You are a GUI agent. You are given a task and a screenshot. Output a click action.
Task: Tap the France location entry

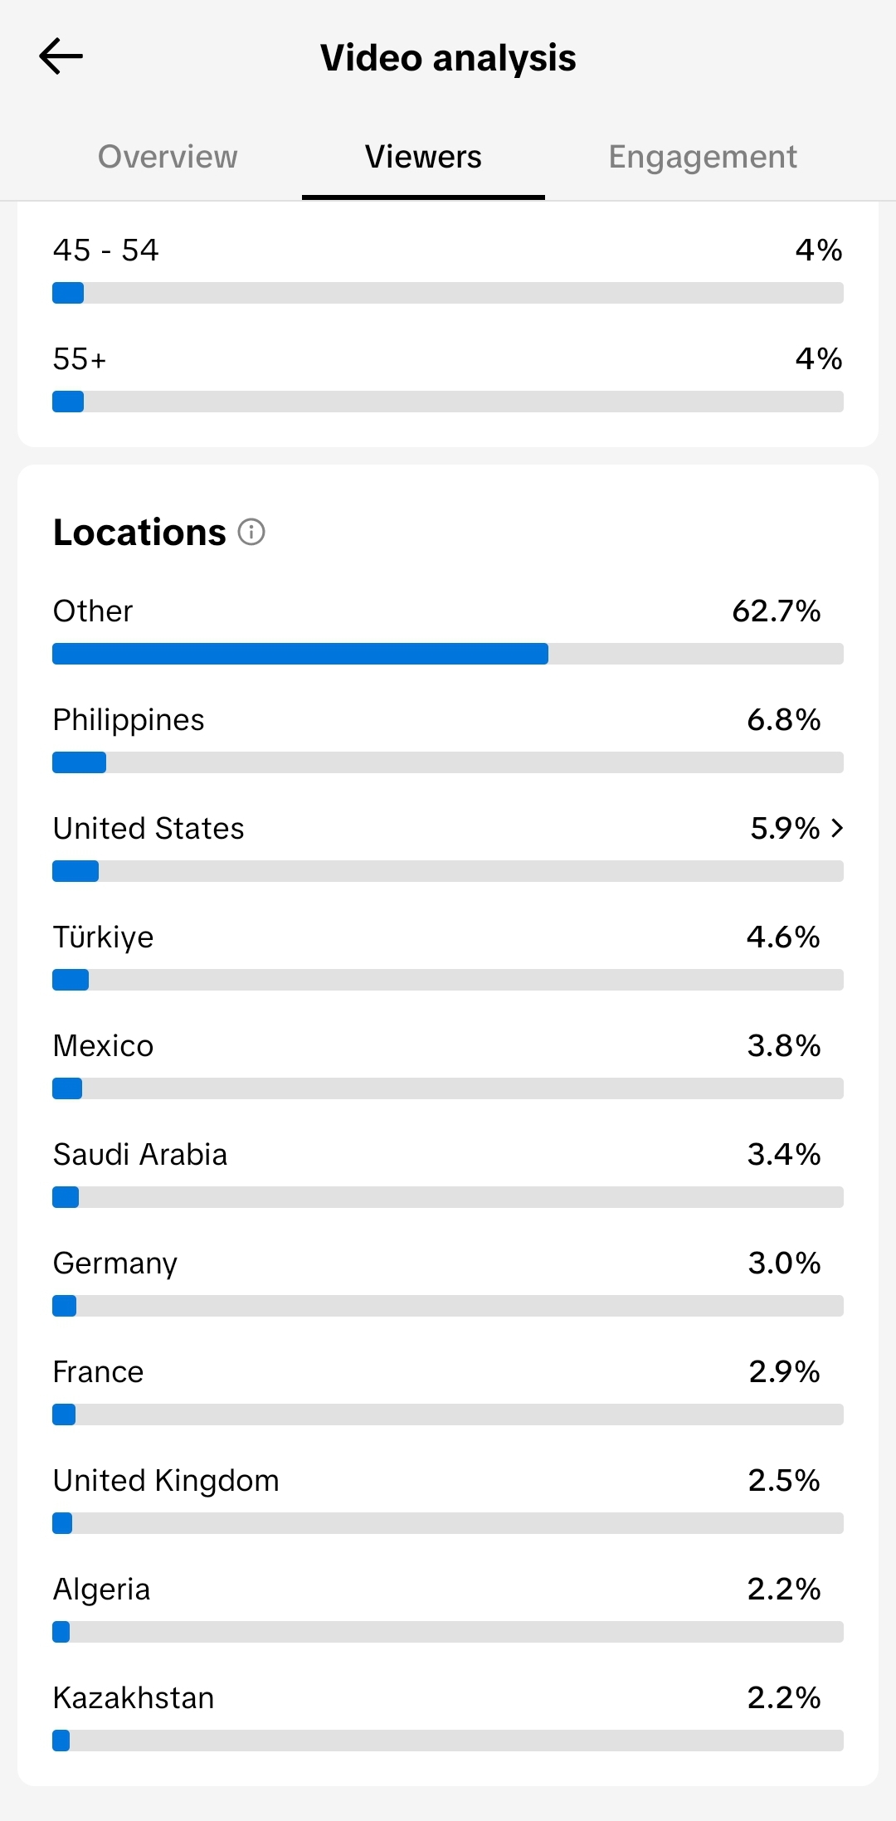coord(448,1390)
